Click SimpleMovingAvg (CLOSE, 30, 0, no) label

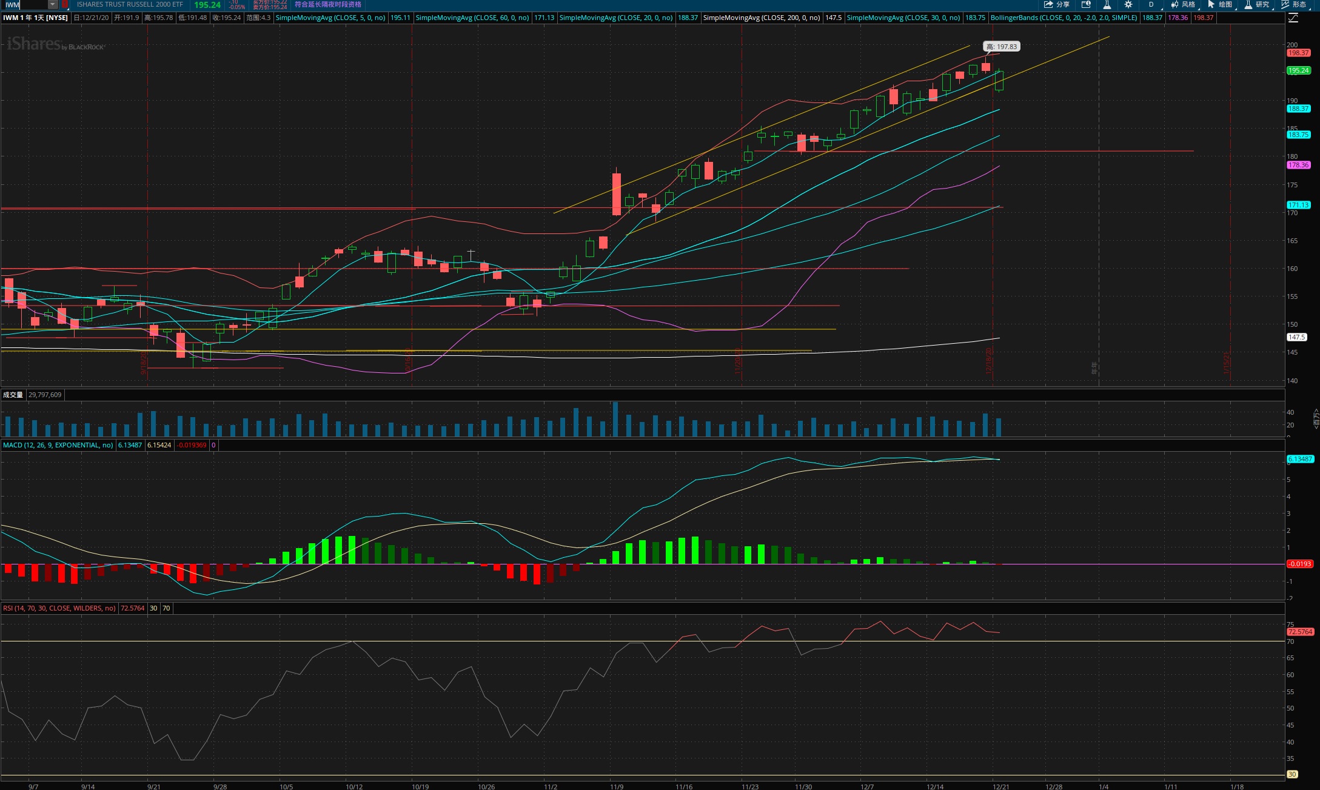point(903,18)
